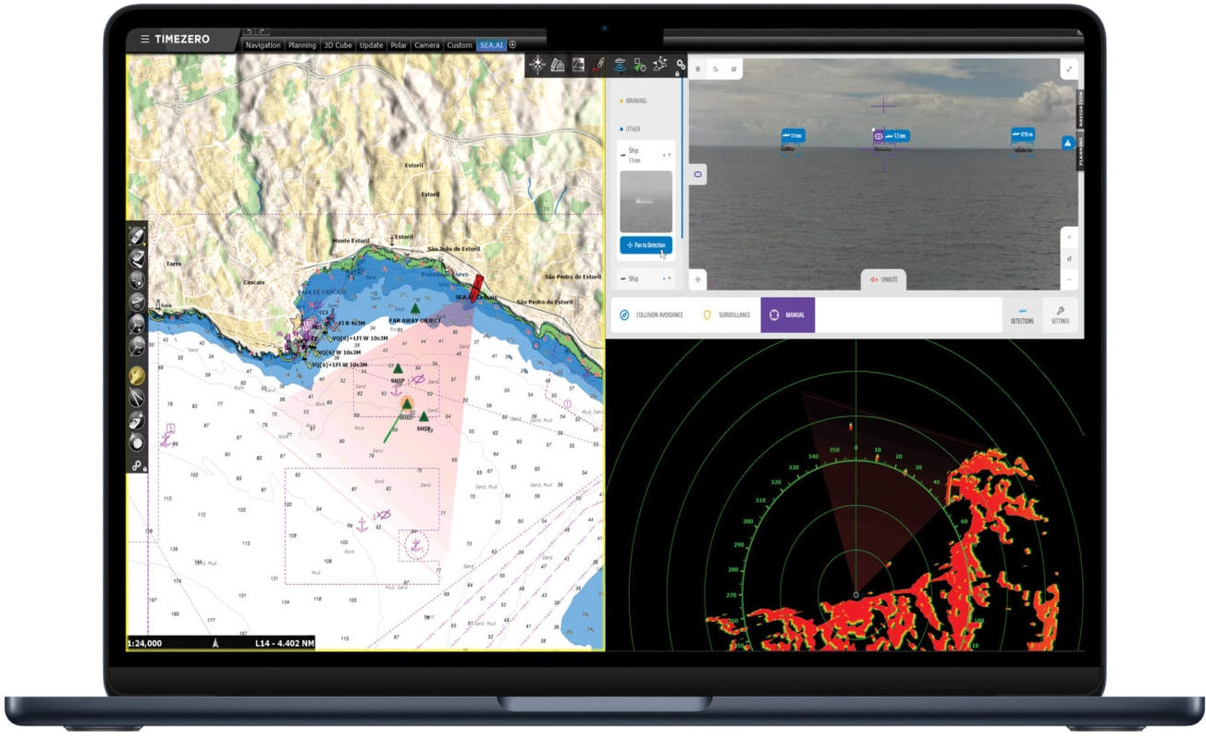Open the vertical PLANNING side tab
This screenshot has height=743, width=1206.
click(x=1080, y=150)
